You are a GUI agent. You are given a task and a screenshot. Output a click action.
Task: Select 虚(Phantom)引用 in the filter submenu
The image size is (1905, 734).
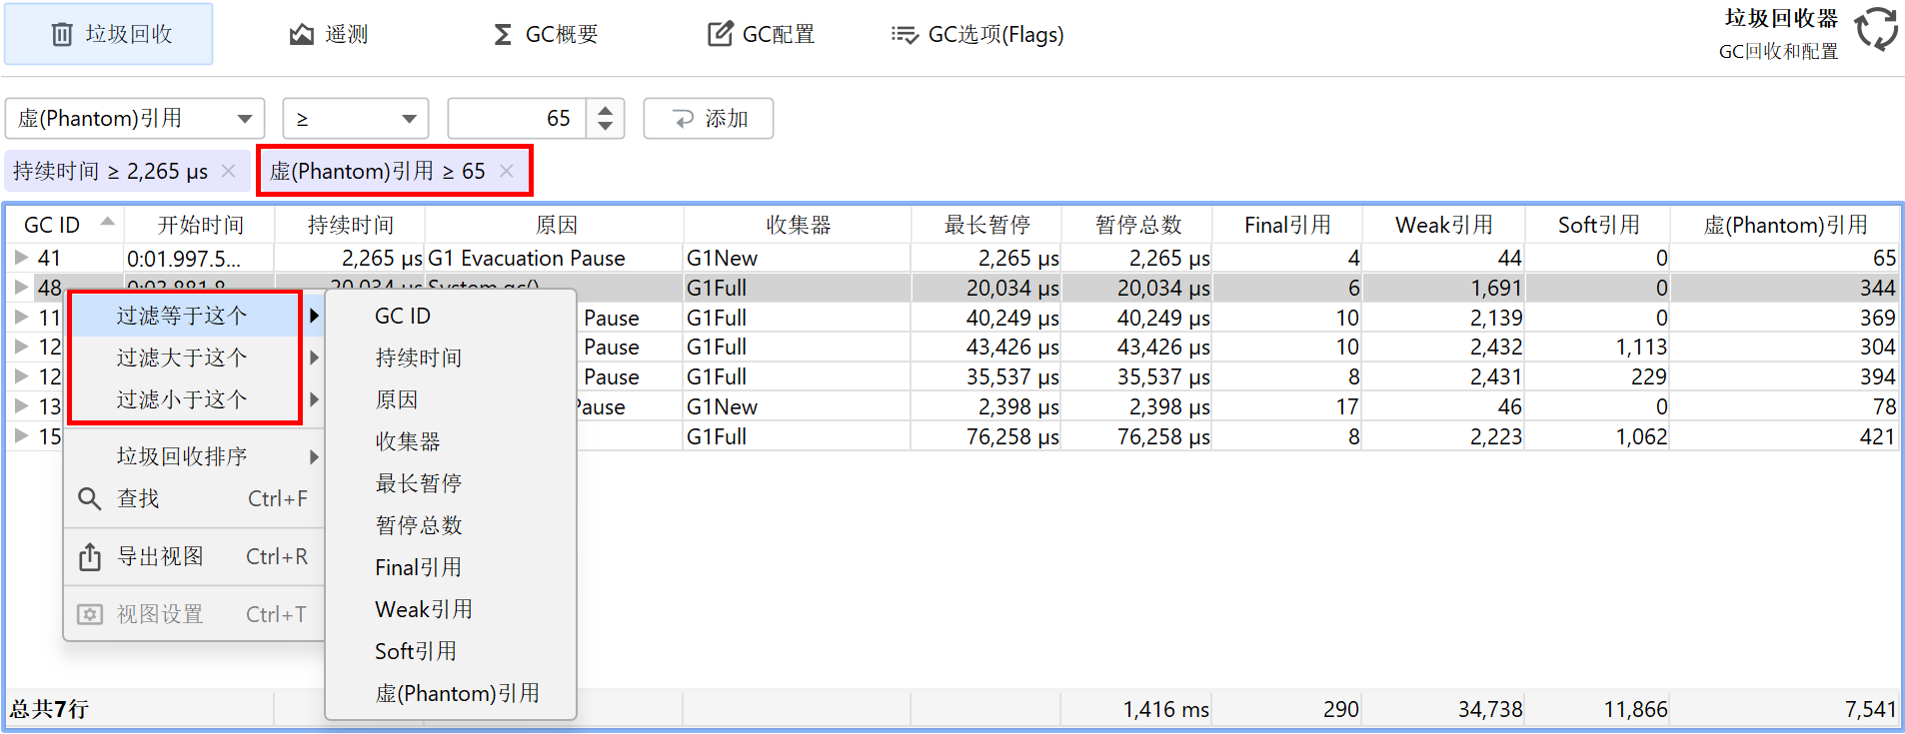click(451, 693)
